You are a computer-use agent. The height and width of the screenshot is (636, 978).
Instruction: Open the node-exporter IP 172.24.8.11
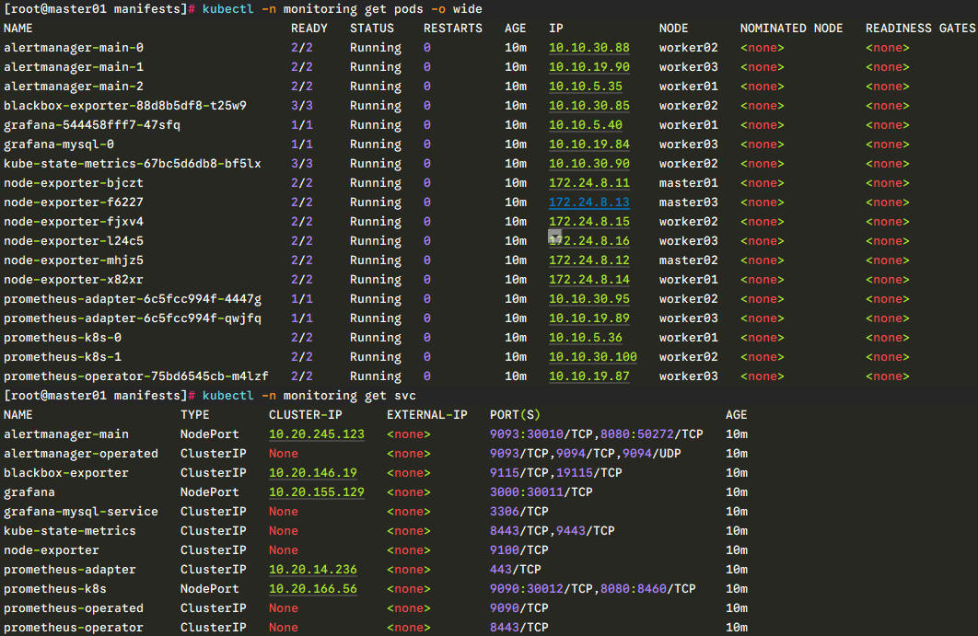coord(589,183)
